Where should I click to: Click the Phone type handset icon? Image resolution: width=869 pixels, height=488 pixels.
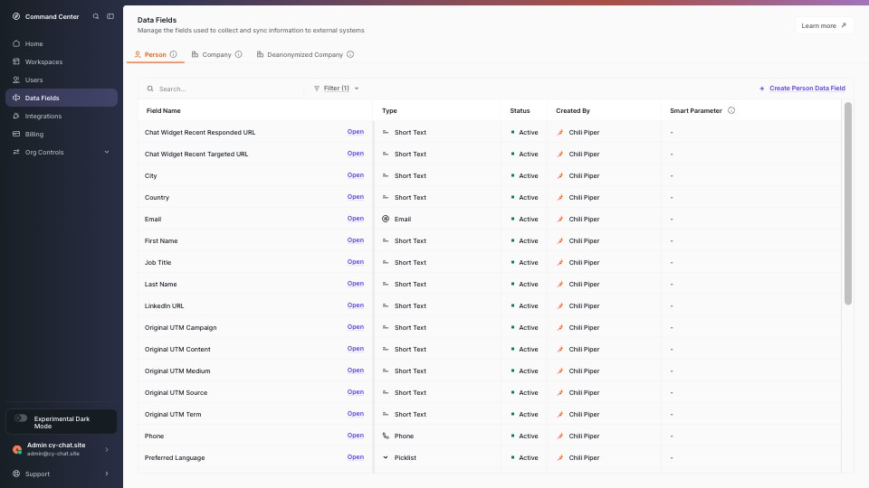tap(386, 436)
